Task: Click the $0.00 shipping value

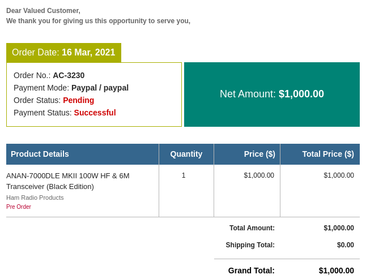Action: [345, 245]
